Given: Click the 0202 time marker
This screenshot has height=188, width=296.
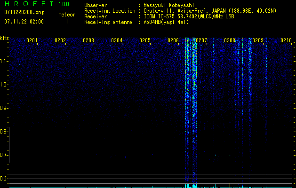Looking at the screenshot, I should 60,40.
